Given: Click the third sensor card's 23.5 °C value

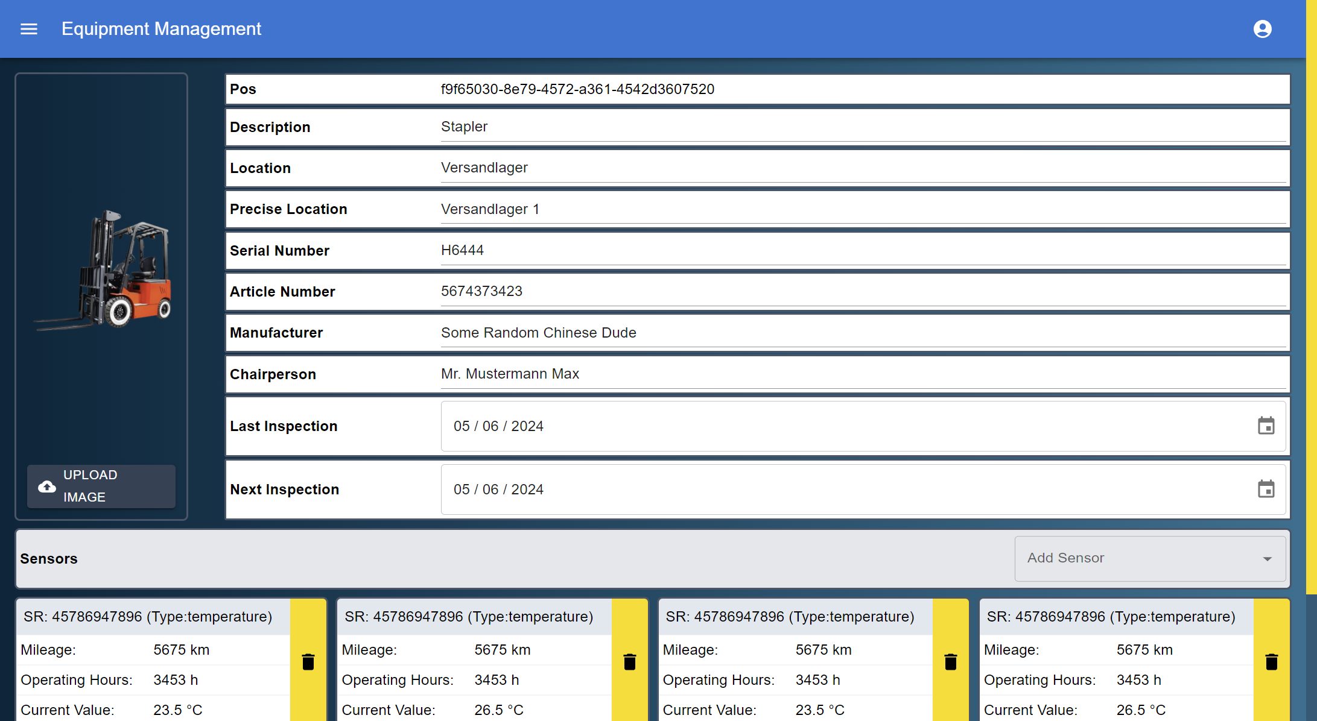Looking at the screenshot, I should click(x=820, y=710).
